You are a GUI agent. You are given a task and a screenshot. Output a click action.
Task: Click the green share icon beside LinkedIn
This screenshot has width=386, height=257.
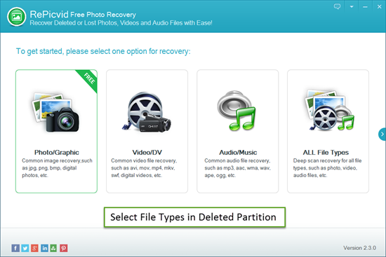tap(53, 248)
